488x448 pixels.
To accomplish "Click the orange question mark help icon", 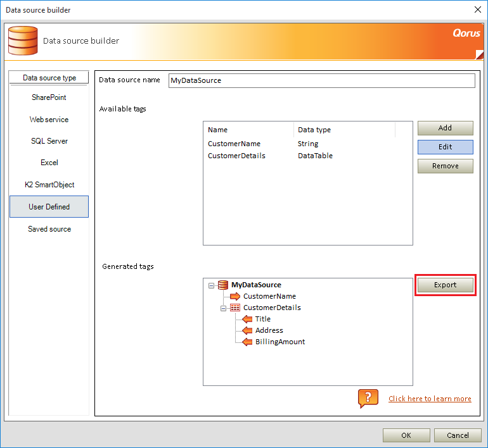I will click(x=368, y=398).
